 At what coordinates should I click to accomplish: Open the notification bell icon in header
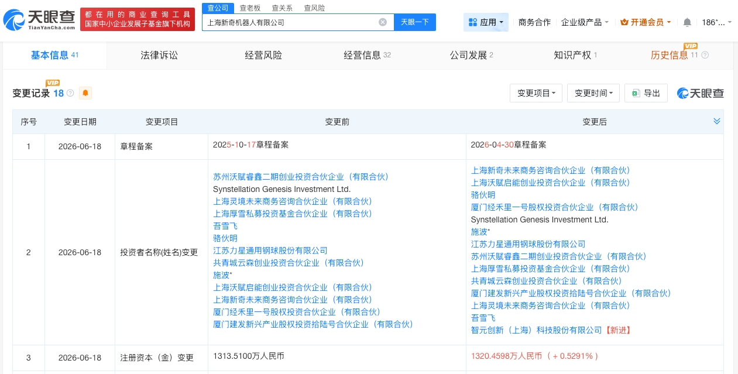[687, 22]
